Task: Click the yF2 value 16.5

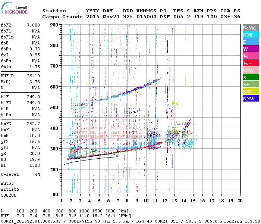Action: (35, 141)
